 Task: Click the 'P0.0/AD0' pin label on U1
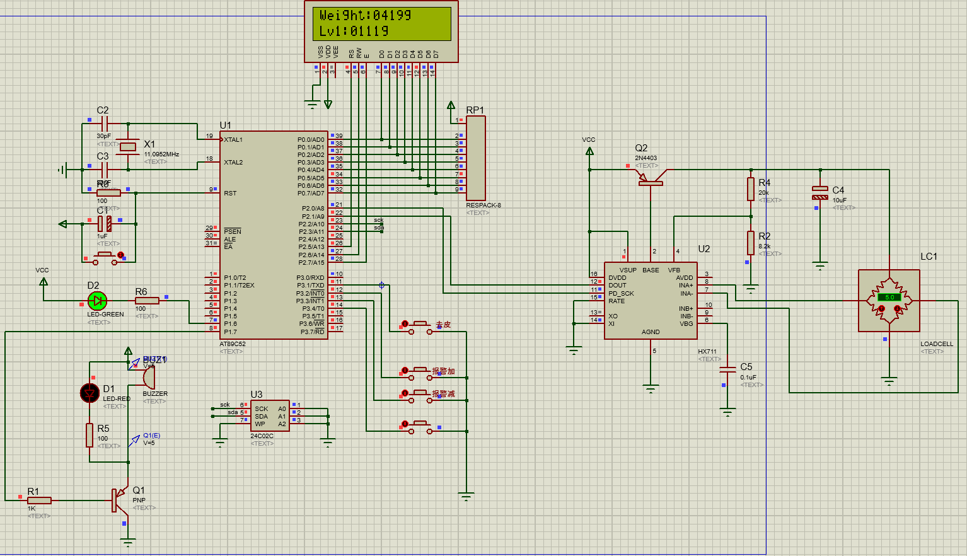(x=311, y=140)
